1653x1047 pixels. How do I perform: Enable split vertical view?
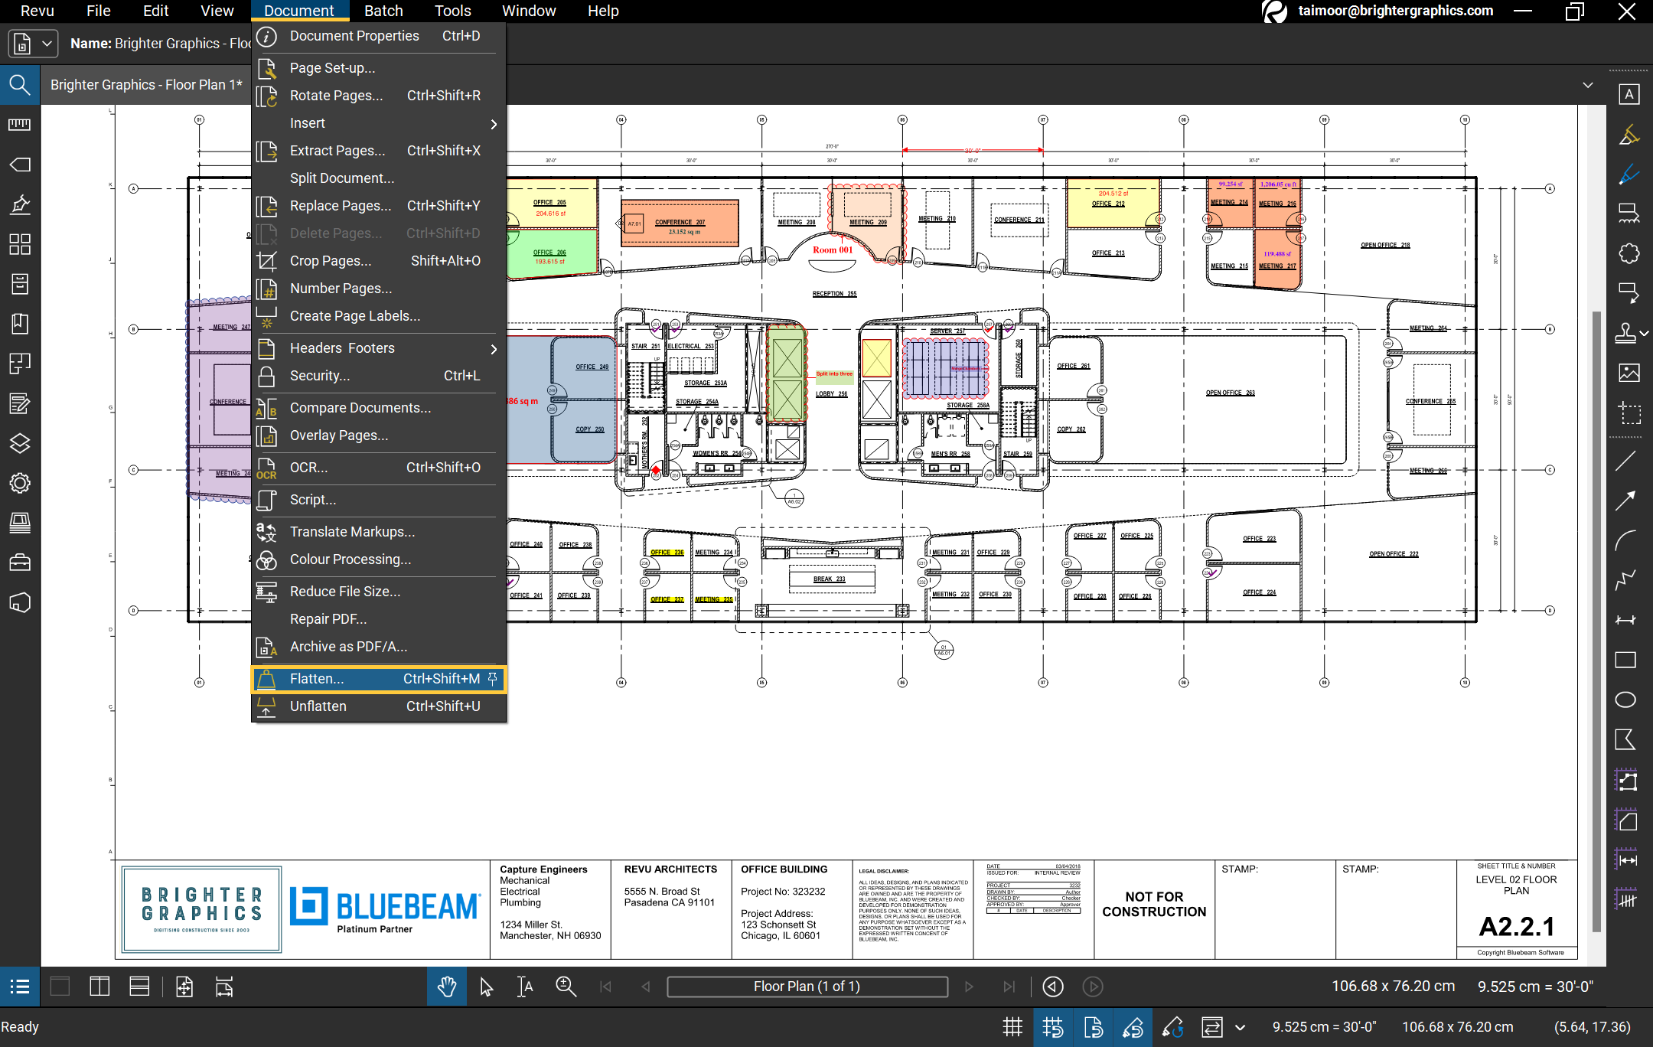pos(99,987)
